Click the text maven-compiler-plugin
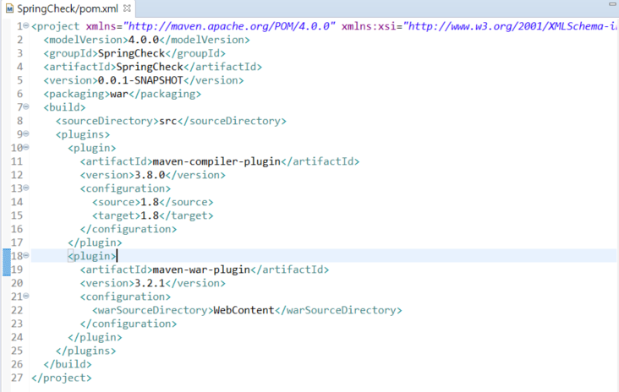Image resolution: width=619 pixels, height=392 pixels. pos(216,161)
